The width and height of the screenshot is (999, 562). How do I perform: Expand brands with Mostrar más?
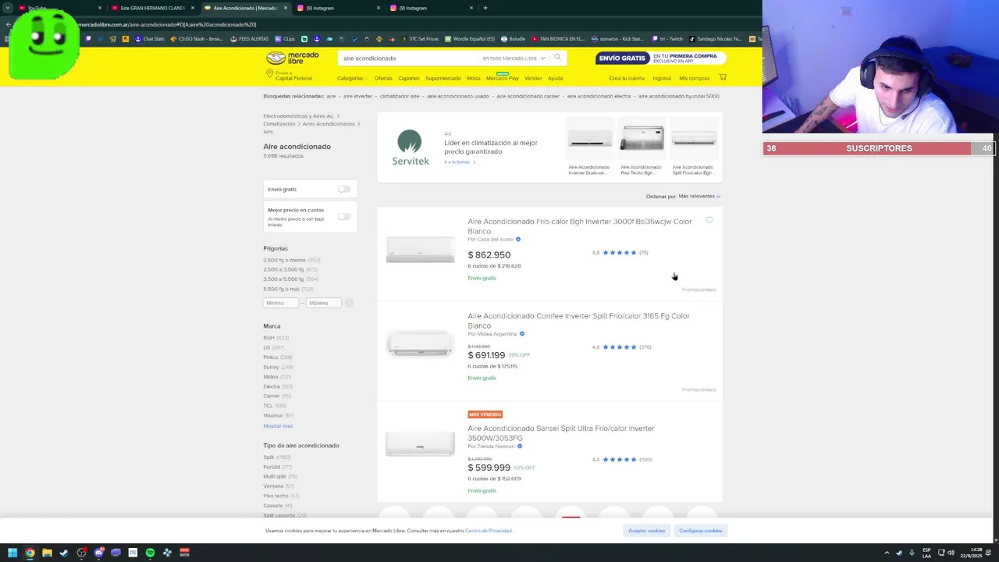tap(278, 425)
